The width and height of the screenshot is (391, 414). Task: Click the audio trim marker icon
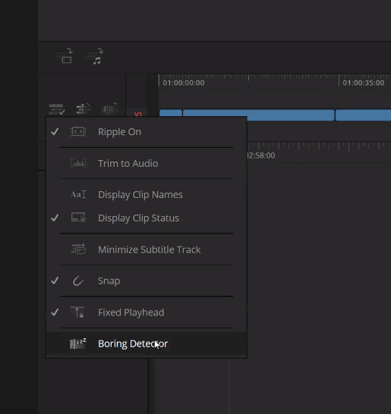tap(84, 108)
